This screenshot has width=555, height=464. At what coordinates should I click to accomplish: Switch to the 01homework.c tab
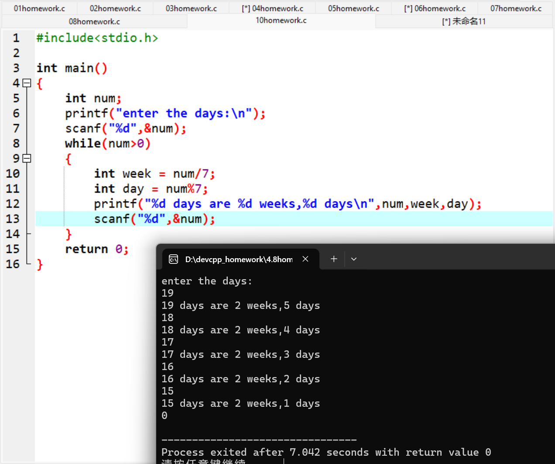pos(39,8)
